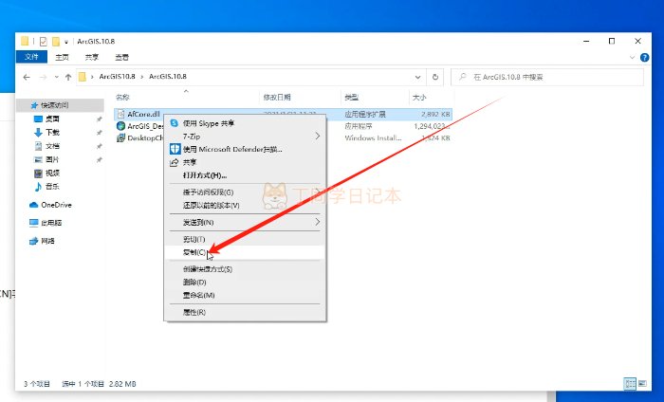Select the ArcGIS_Desktop application file icon
This screenshot has width=664, height=402.
120,125
